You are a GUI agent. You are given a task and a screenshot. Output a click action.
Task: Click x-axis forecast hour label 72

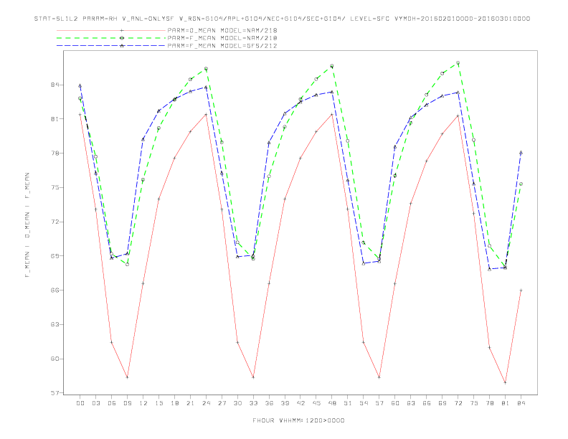click(x=458, y=403)
